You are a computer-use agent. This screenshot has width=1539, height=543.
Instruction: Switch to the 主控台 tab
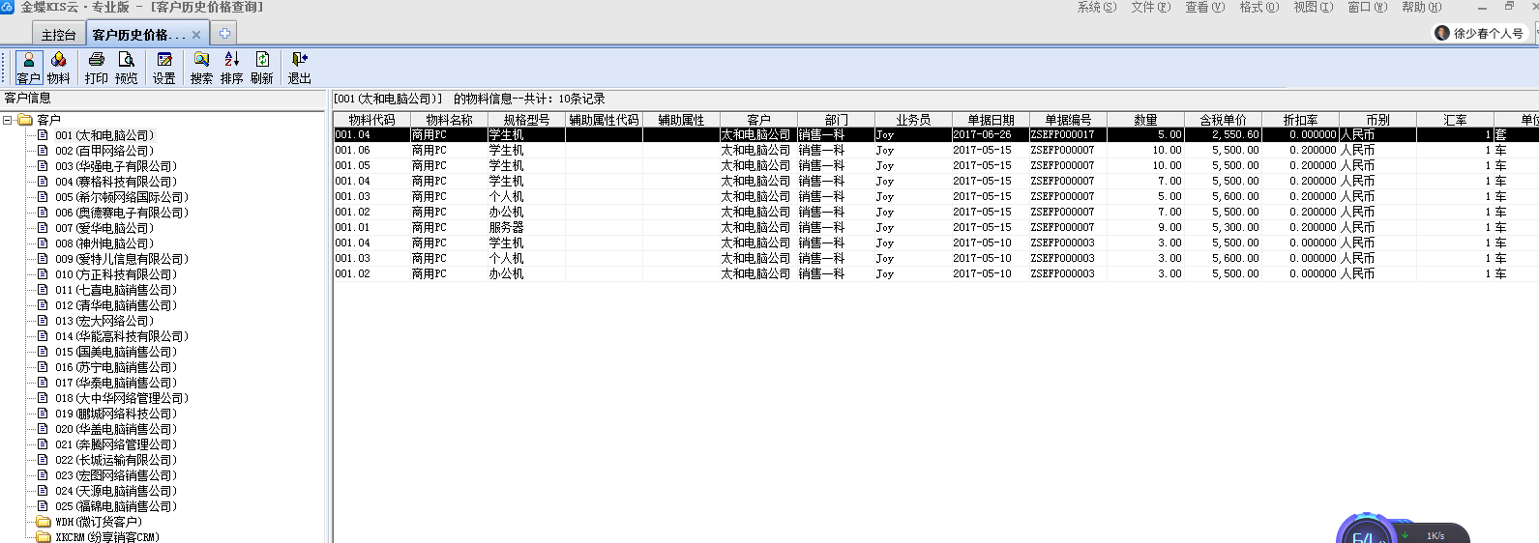58,35
